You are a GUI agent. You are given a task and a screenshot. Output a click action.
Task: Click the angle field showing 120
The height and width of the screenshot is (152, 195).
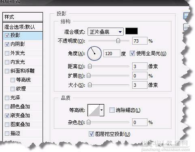point(111,54)
